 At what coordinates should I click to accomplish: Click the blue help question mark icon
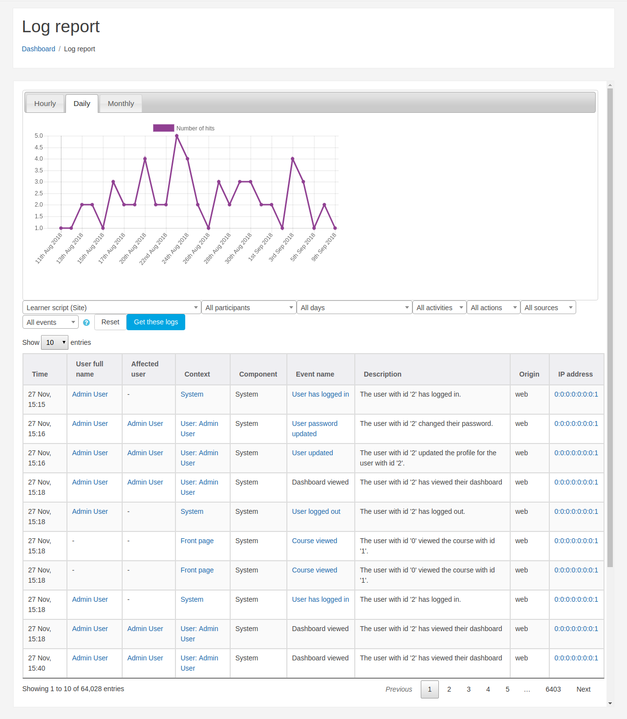click(x=86, y=322)
